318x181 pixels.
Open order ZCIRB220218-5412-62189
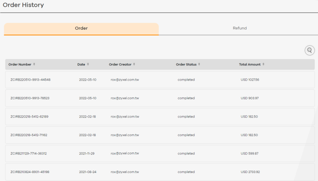click(x=29, y=117)
